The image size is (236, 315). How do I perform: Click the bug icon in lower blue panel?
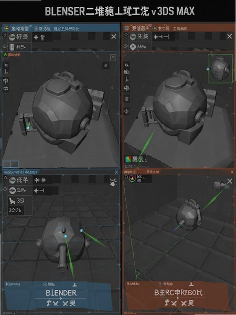[113, 182]
